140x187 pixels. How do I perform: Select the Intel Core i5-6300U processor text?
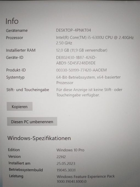pos(95,40)
